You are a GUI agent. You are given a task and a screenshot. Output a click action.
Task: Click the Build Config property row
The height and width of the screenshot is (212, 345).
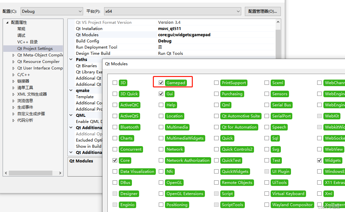pos(172,41)
